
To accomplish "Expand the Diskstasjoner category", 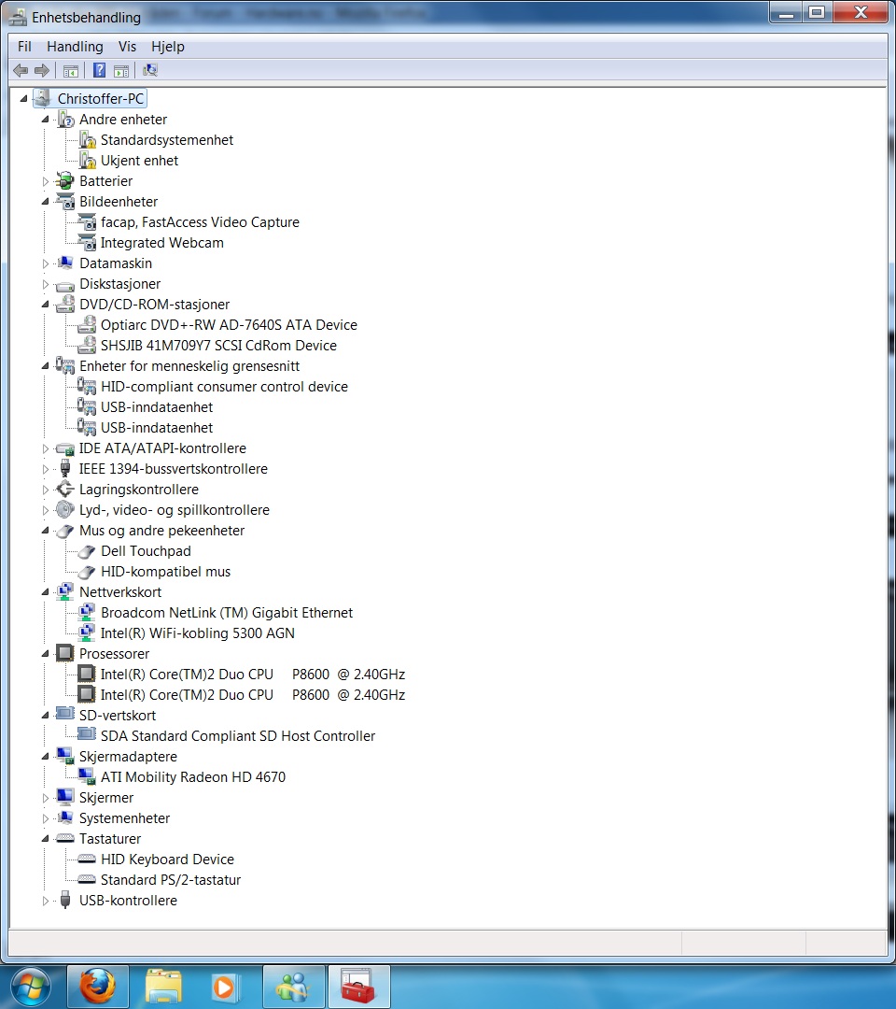I will (45, 284).
